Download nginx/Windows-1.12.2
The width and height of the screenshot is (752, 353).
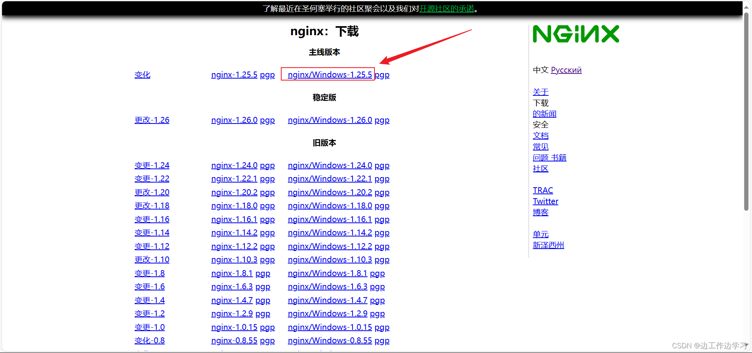tap(330, 246)
